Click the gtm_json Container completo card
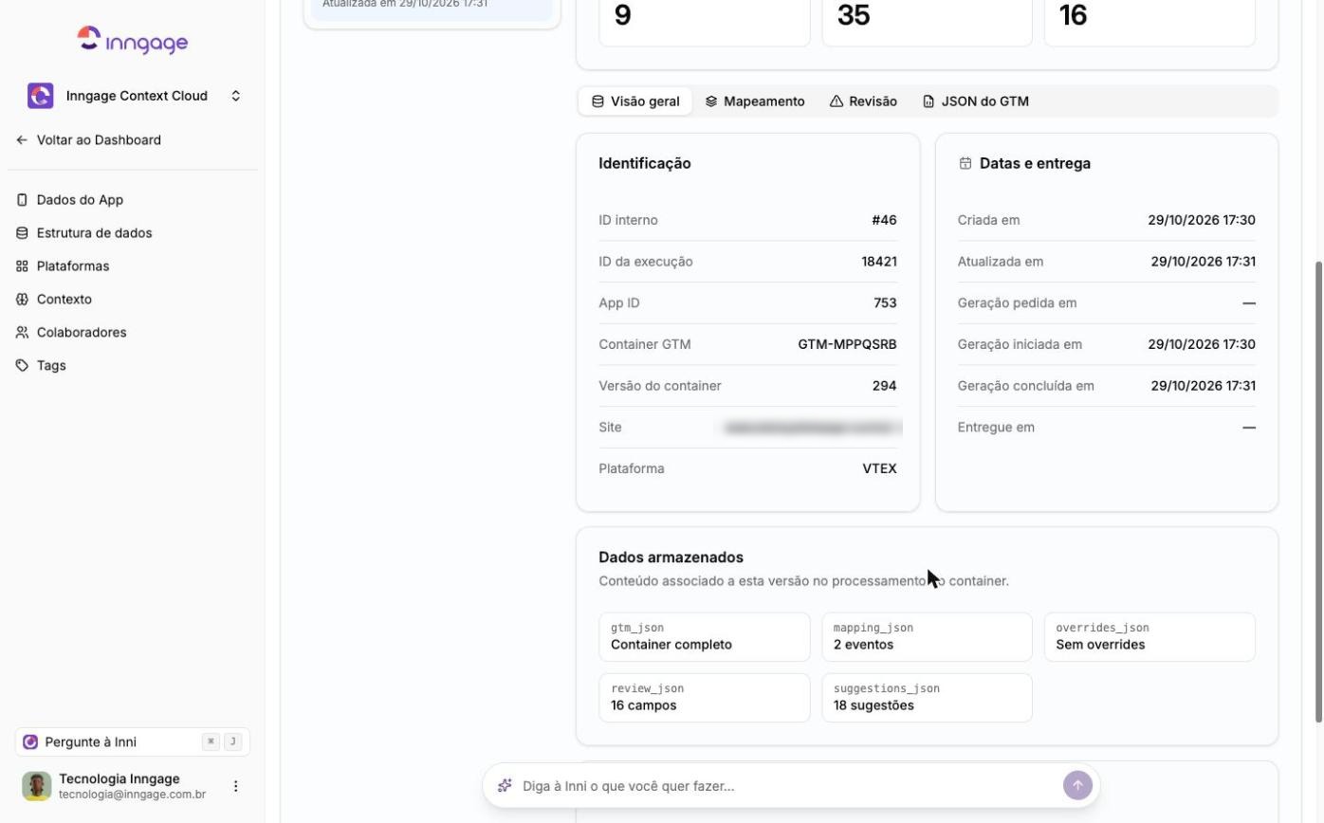The image size is (1324, 823). [705, 637]
